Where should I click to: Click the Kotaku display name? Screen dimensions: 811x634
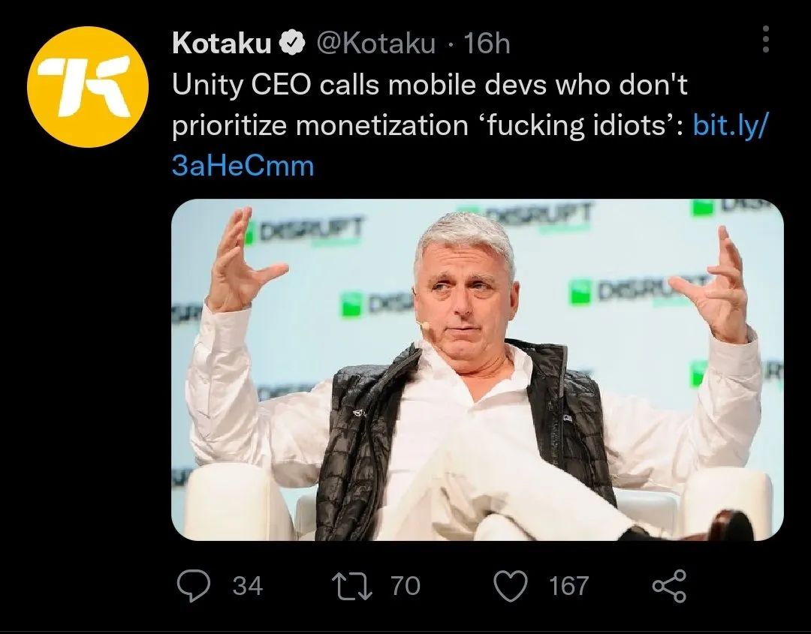coord(222,43)
